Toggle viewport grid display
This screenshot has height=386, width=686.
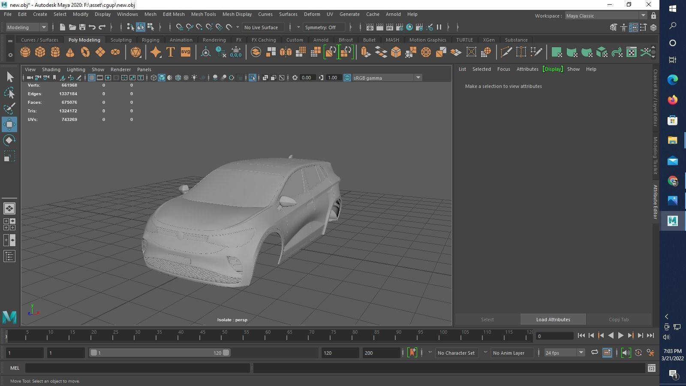click(x=92, y=78)
